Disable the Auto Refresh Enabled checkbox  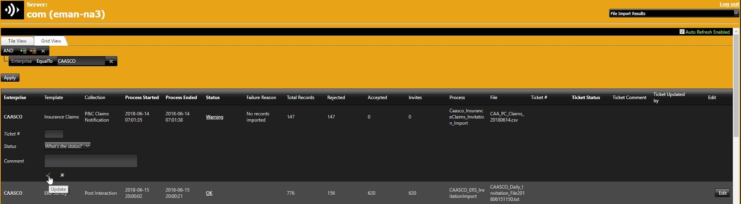point(682,32)
